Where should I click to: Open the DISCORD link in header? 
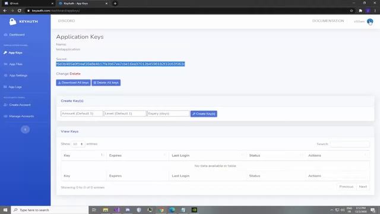click(x=66, y=21)
